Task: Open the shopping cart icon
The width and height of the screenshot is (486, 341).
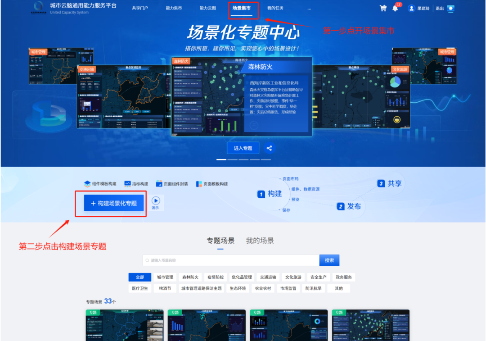Action: pos(383,8)
